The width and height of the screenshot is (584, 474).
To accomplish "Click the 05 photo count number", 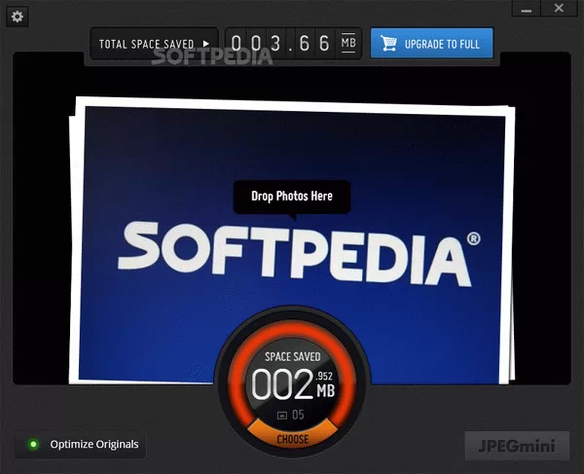I will 298,415.
